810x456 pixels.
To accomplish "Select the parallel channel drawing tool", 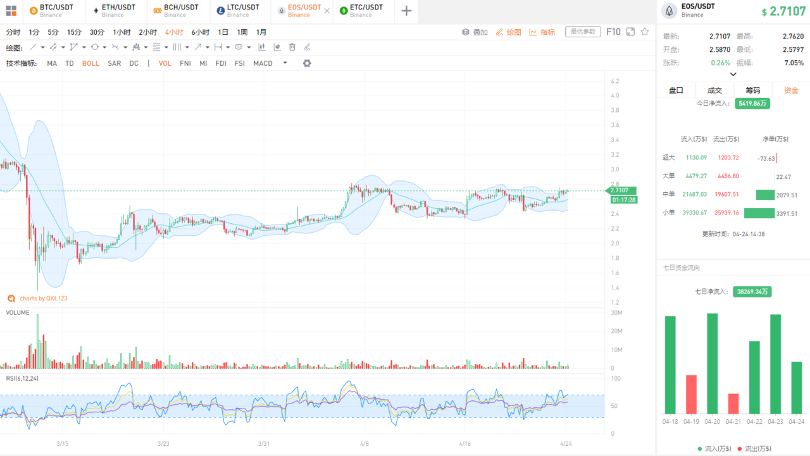I will click(x=53, y=47).
